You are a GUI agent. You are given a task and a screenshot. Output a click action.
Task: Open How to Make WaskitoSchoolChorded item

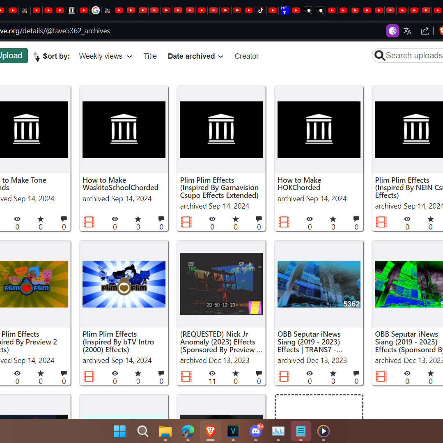point(120,184)
